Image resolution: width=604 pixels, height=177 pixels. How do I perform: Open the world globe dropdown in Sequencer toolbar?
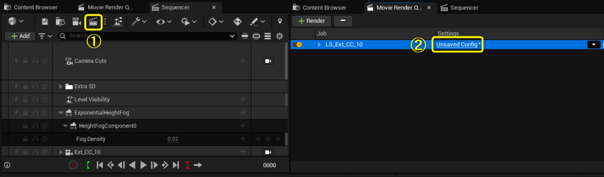[16, 21]
